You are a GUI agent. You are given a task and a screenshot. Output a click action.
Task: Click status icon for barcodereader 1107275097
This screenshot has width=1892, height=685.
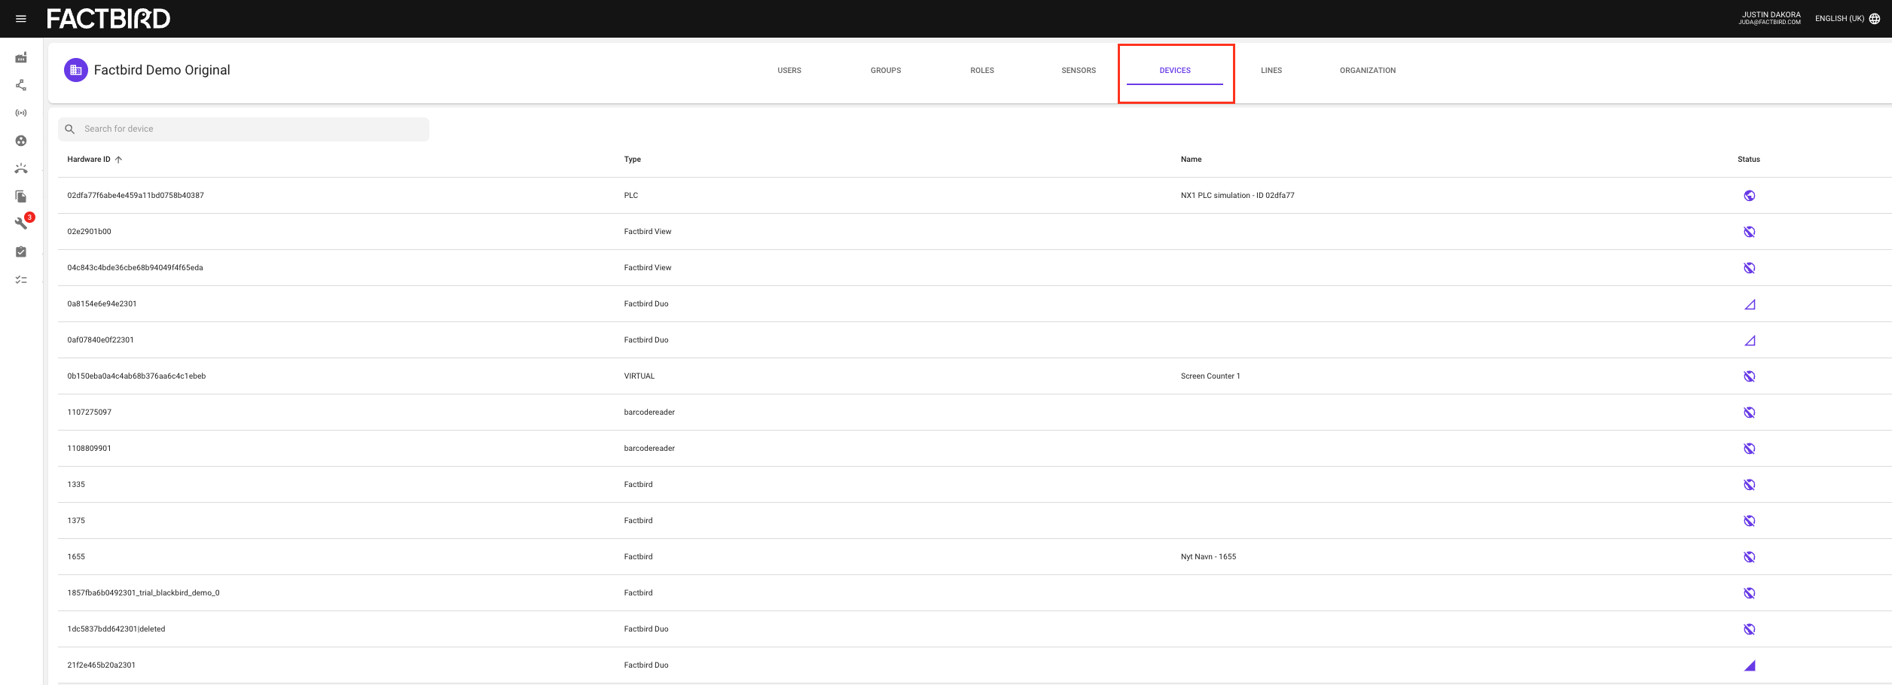[1749, 413]
